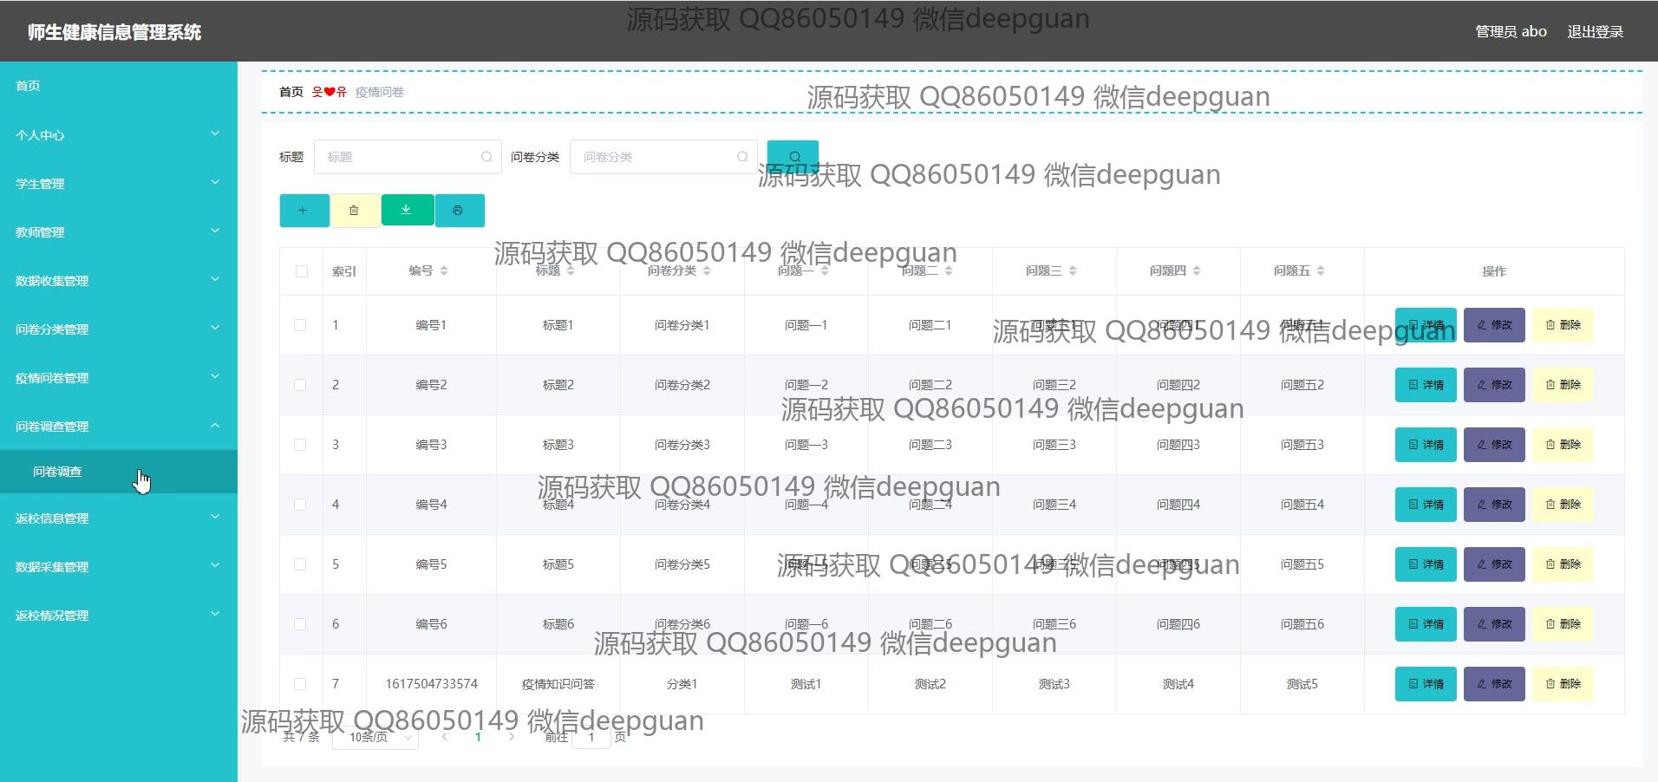
Task: Click 删除 for 疫情知识问答 row
Action: 1563,684
